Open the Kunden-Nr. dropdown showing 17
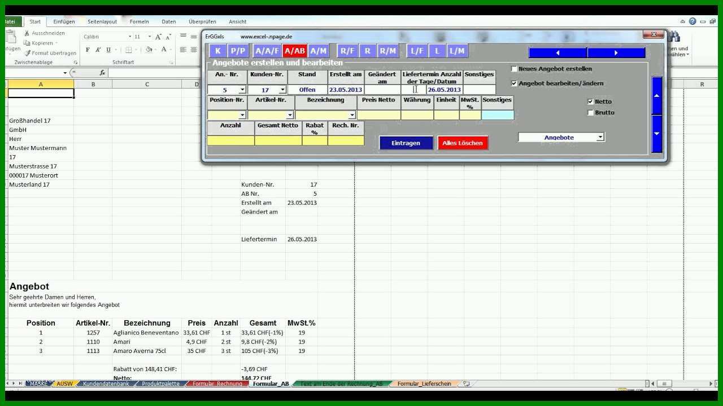The width and height of the screenshot is (723, 406). (282, 90)
